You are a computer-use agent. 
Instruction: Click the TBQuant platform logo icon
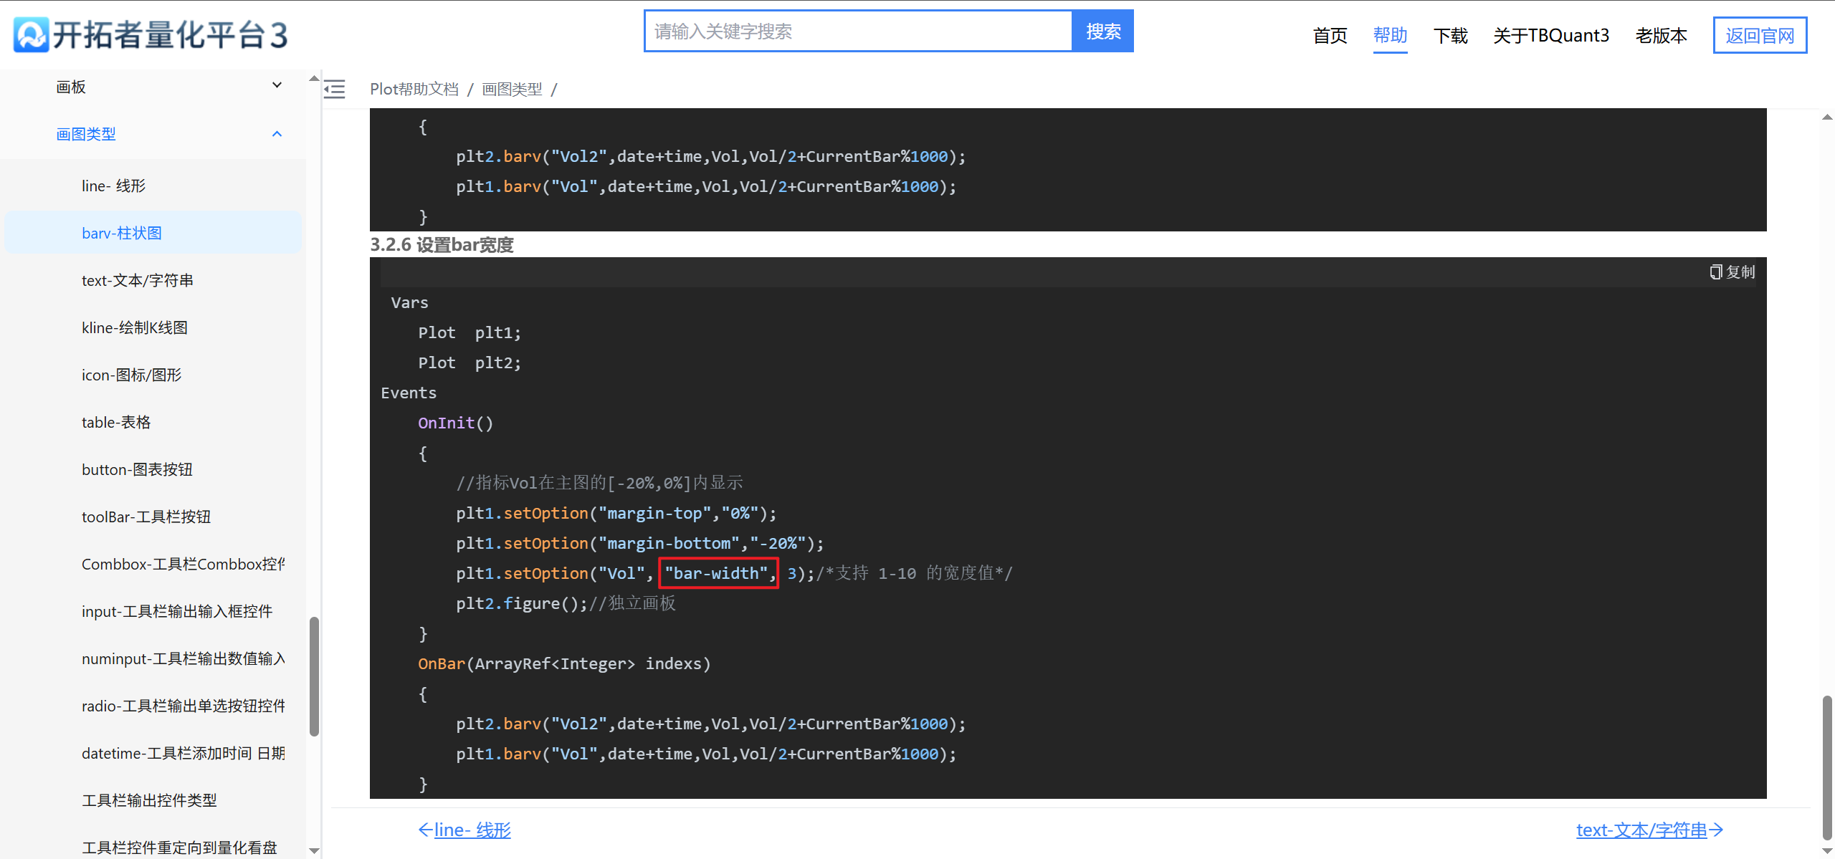coord(32,34)
